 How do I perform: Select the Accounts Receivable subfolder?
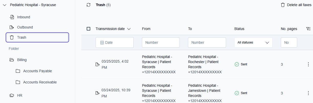(40, 82)
